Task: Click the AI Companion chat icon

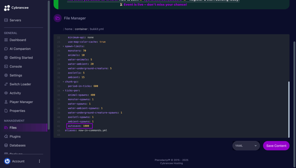Action: point(6,49)
